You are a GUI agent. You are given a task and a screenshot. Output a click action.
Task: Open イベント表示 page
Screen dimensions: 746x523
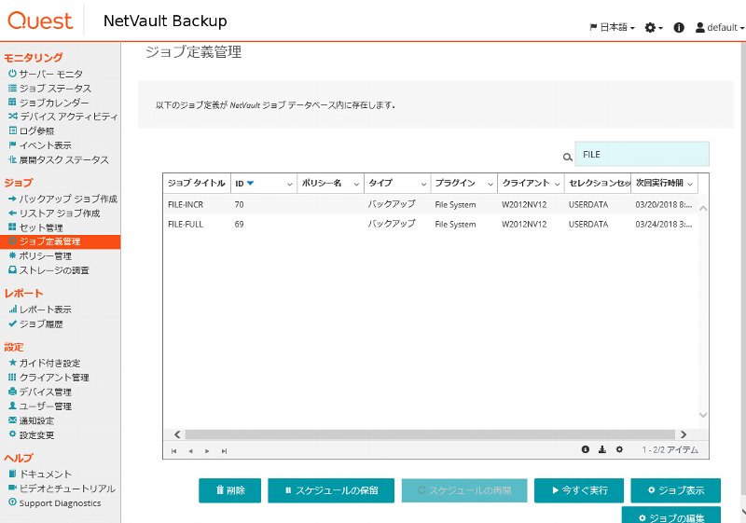(x=40, y=145)
